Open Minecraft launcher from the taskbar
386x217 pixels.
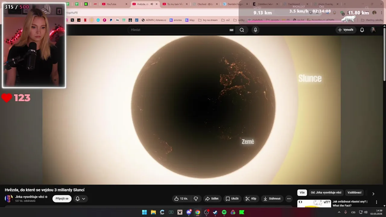click(x=180, y=212)
